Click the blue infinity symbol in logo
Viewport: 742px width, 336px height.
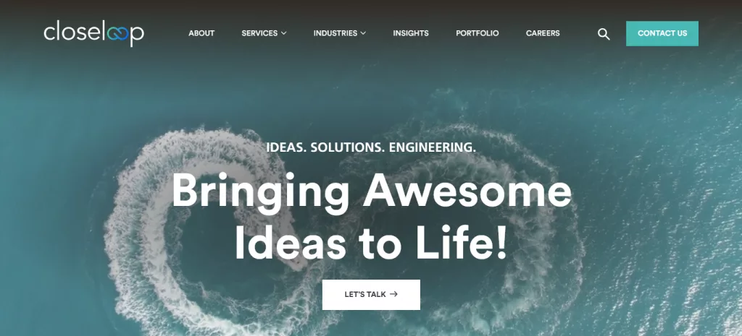tap(118, 34)
